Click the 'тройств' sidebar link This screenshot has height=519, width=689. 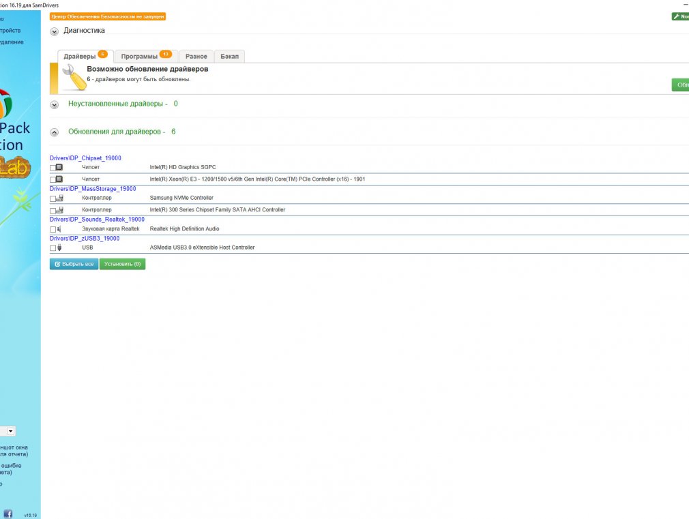tap(10, 31)
